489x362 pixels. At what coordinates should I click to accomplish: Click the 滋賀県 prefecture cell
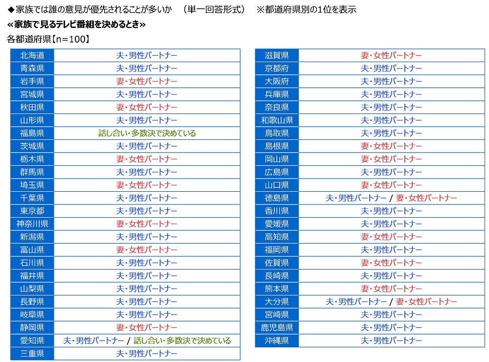click(x=277, y=55)
